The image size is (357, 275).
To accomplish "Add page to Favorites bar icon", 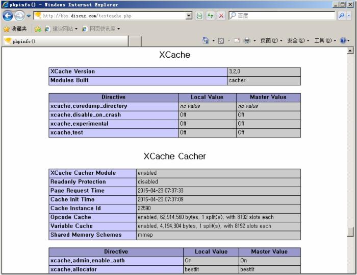I will pos(38,29).
